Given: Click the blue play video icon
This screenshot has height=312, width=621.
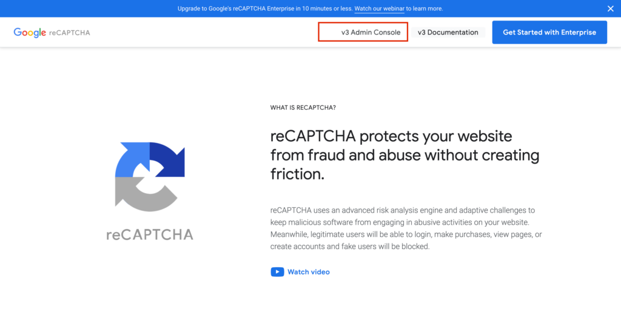Looking at the screenshot, I should point(277,272).
